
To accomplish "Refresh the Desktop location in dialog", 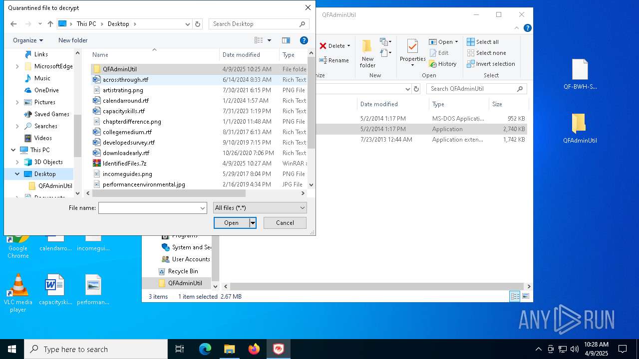I will coord(198,24).
